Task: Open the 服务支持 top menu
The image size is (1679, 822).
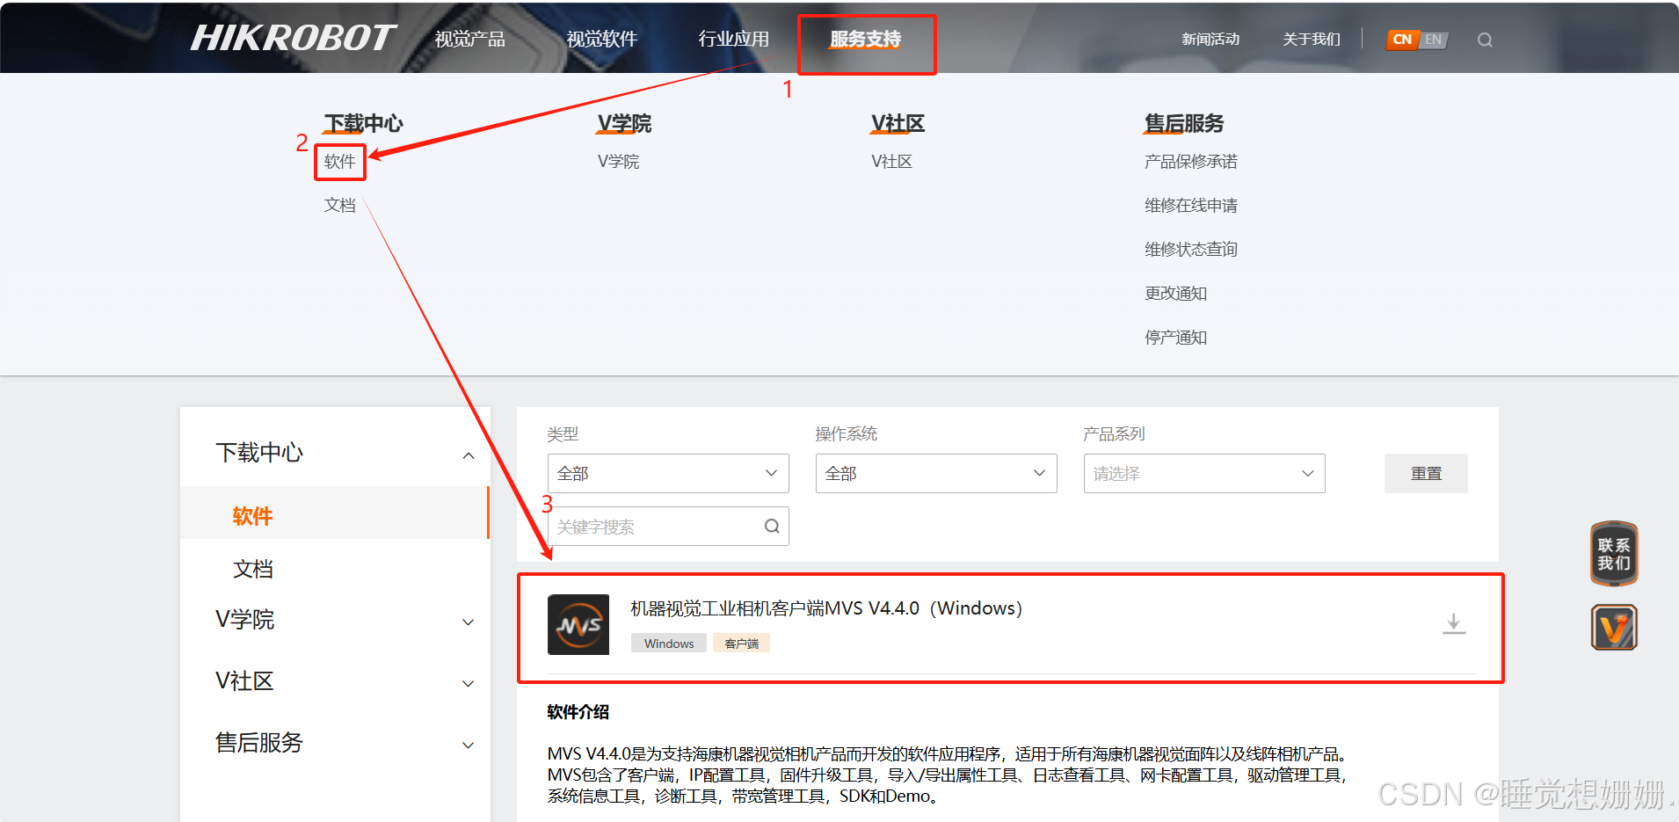Action: click(866, 40)
